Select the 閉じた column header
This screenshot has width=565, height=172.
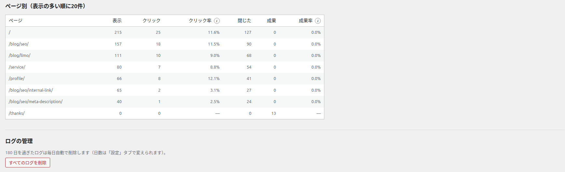point(245,20)
